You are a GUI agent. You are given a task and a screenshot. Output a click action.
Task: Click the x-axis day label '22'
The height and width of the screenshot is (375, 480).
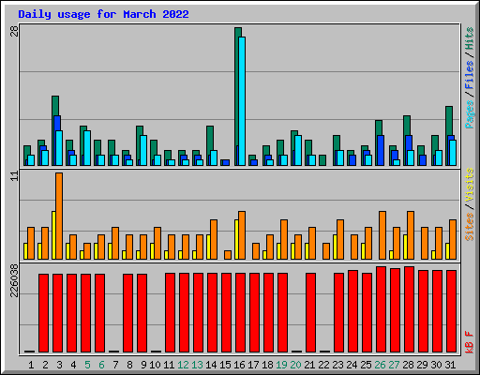[x=323, y=365]
